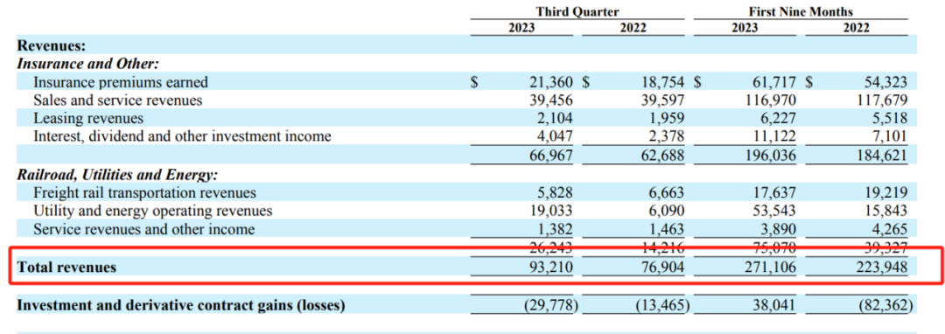Click the 76,904 third quarter 2022 total
This screenshot has height=334, width=945.
coord(662,268)
